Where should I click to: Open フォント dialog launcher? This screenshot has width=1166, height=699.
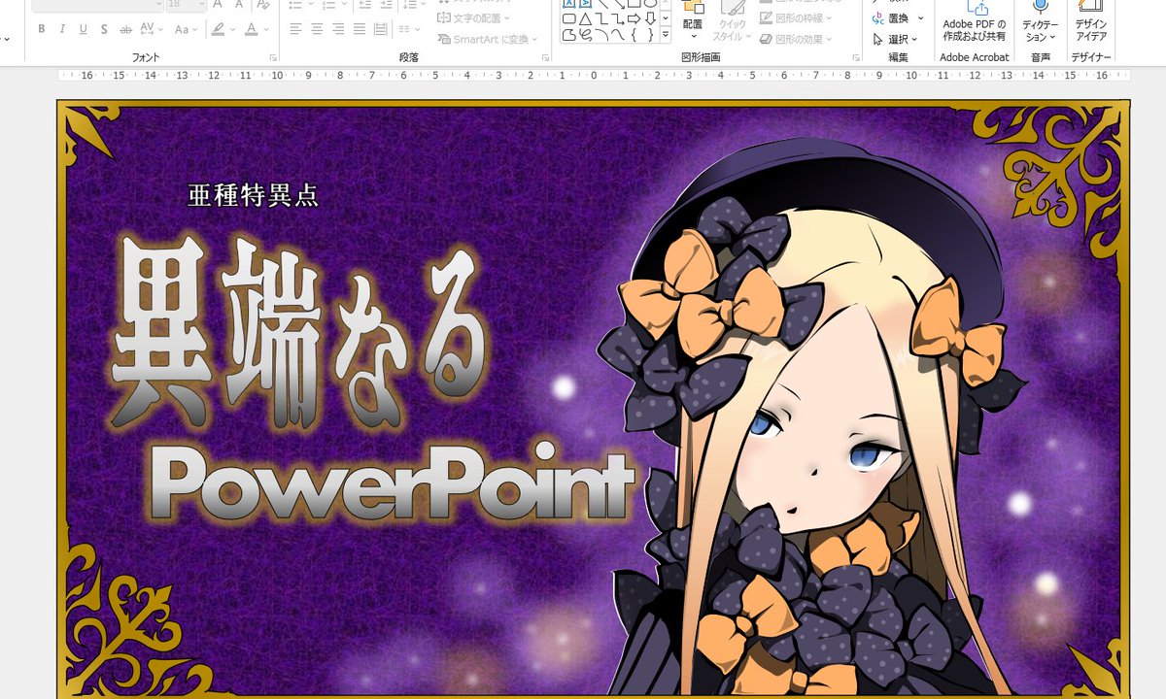point(273,58)
